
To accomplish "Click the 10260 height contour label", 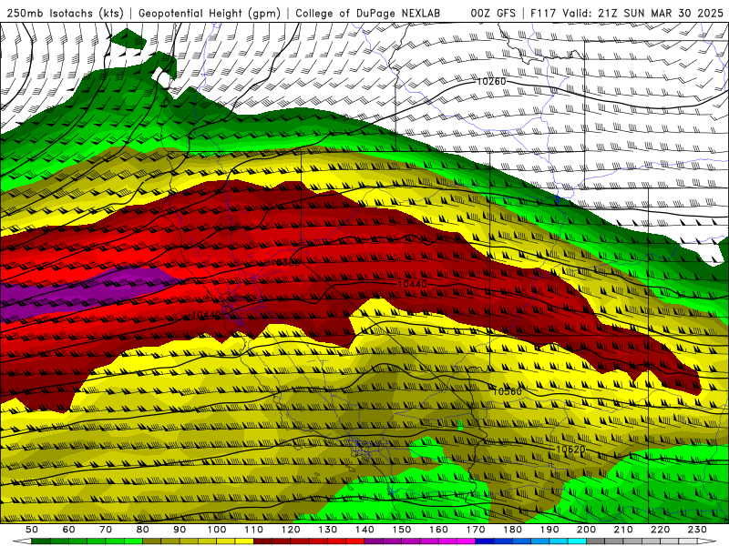I will (491, 82).
